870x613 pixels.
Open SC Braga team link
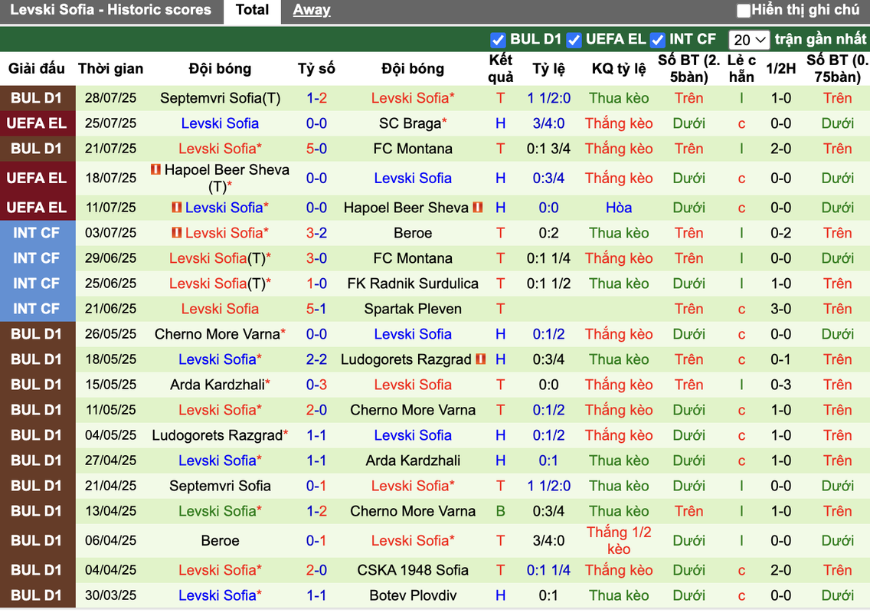pos(413,123)
